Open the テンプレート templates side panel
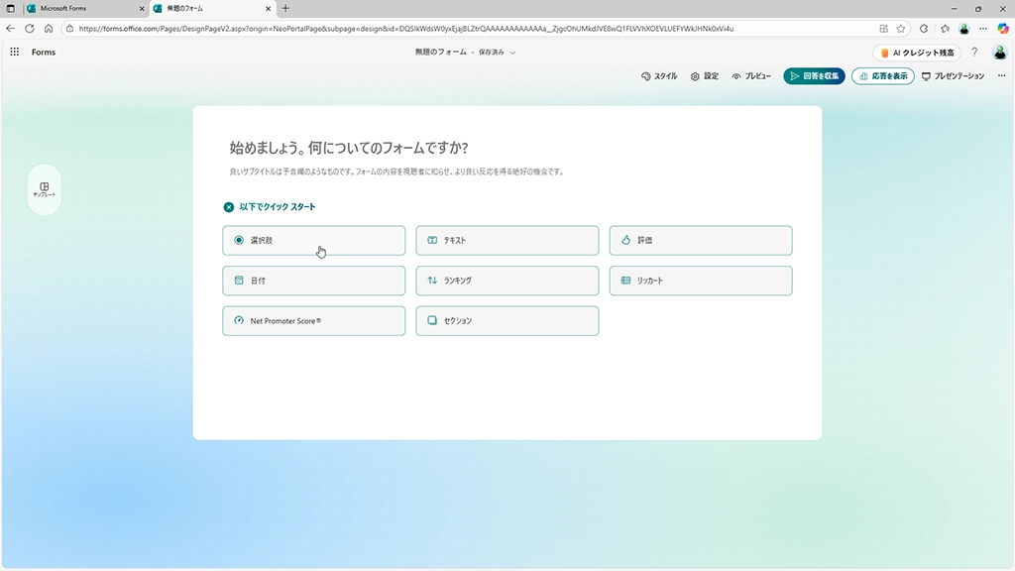The image size is (1015, 571). [x=45, y=189]
